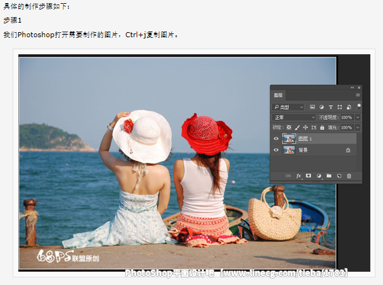Click the 填充 label
This screenshot has width=383, height=285.
pos(333,127)
